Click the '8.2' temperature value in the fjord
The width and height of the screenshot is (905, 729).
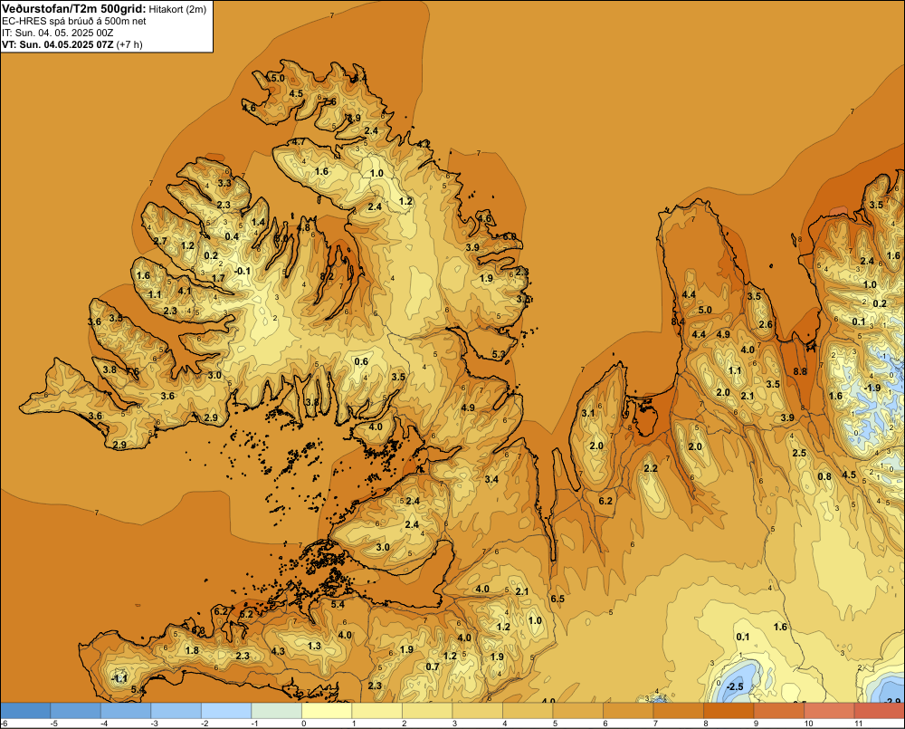(x=327, y=276)
